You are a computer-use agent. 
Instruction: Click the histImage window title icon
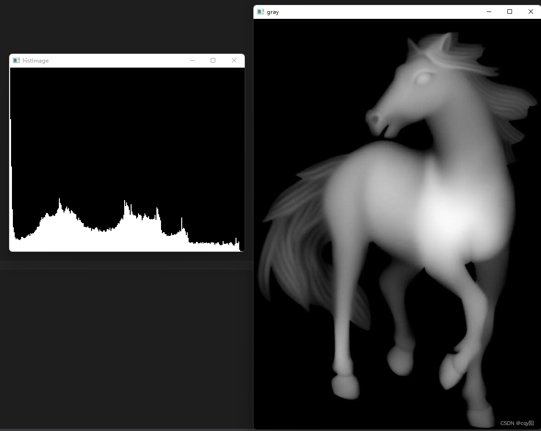(x=17, y=60)
